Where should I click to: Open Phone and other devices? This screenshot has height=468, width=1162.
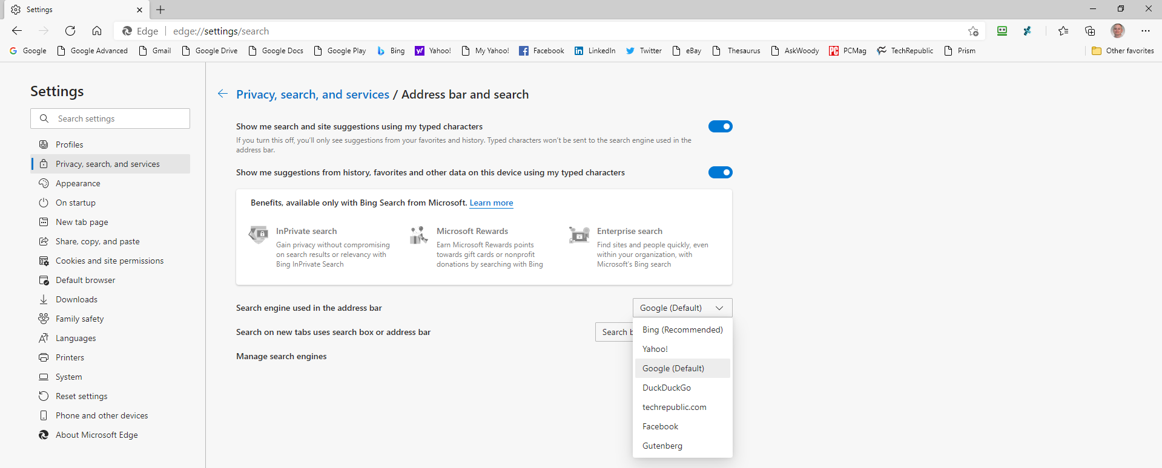110,415
